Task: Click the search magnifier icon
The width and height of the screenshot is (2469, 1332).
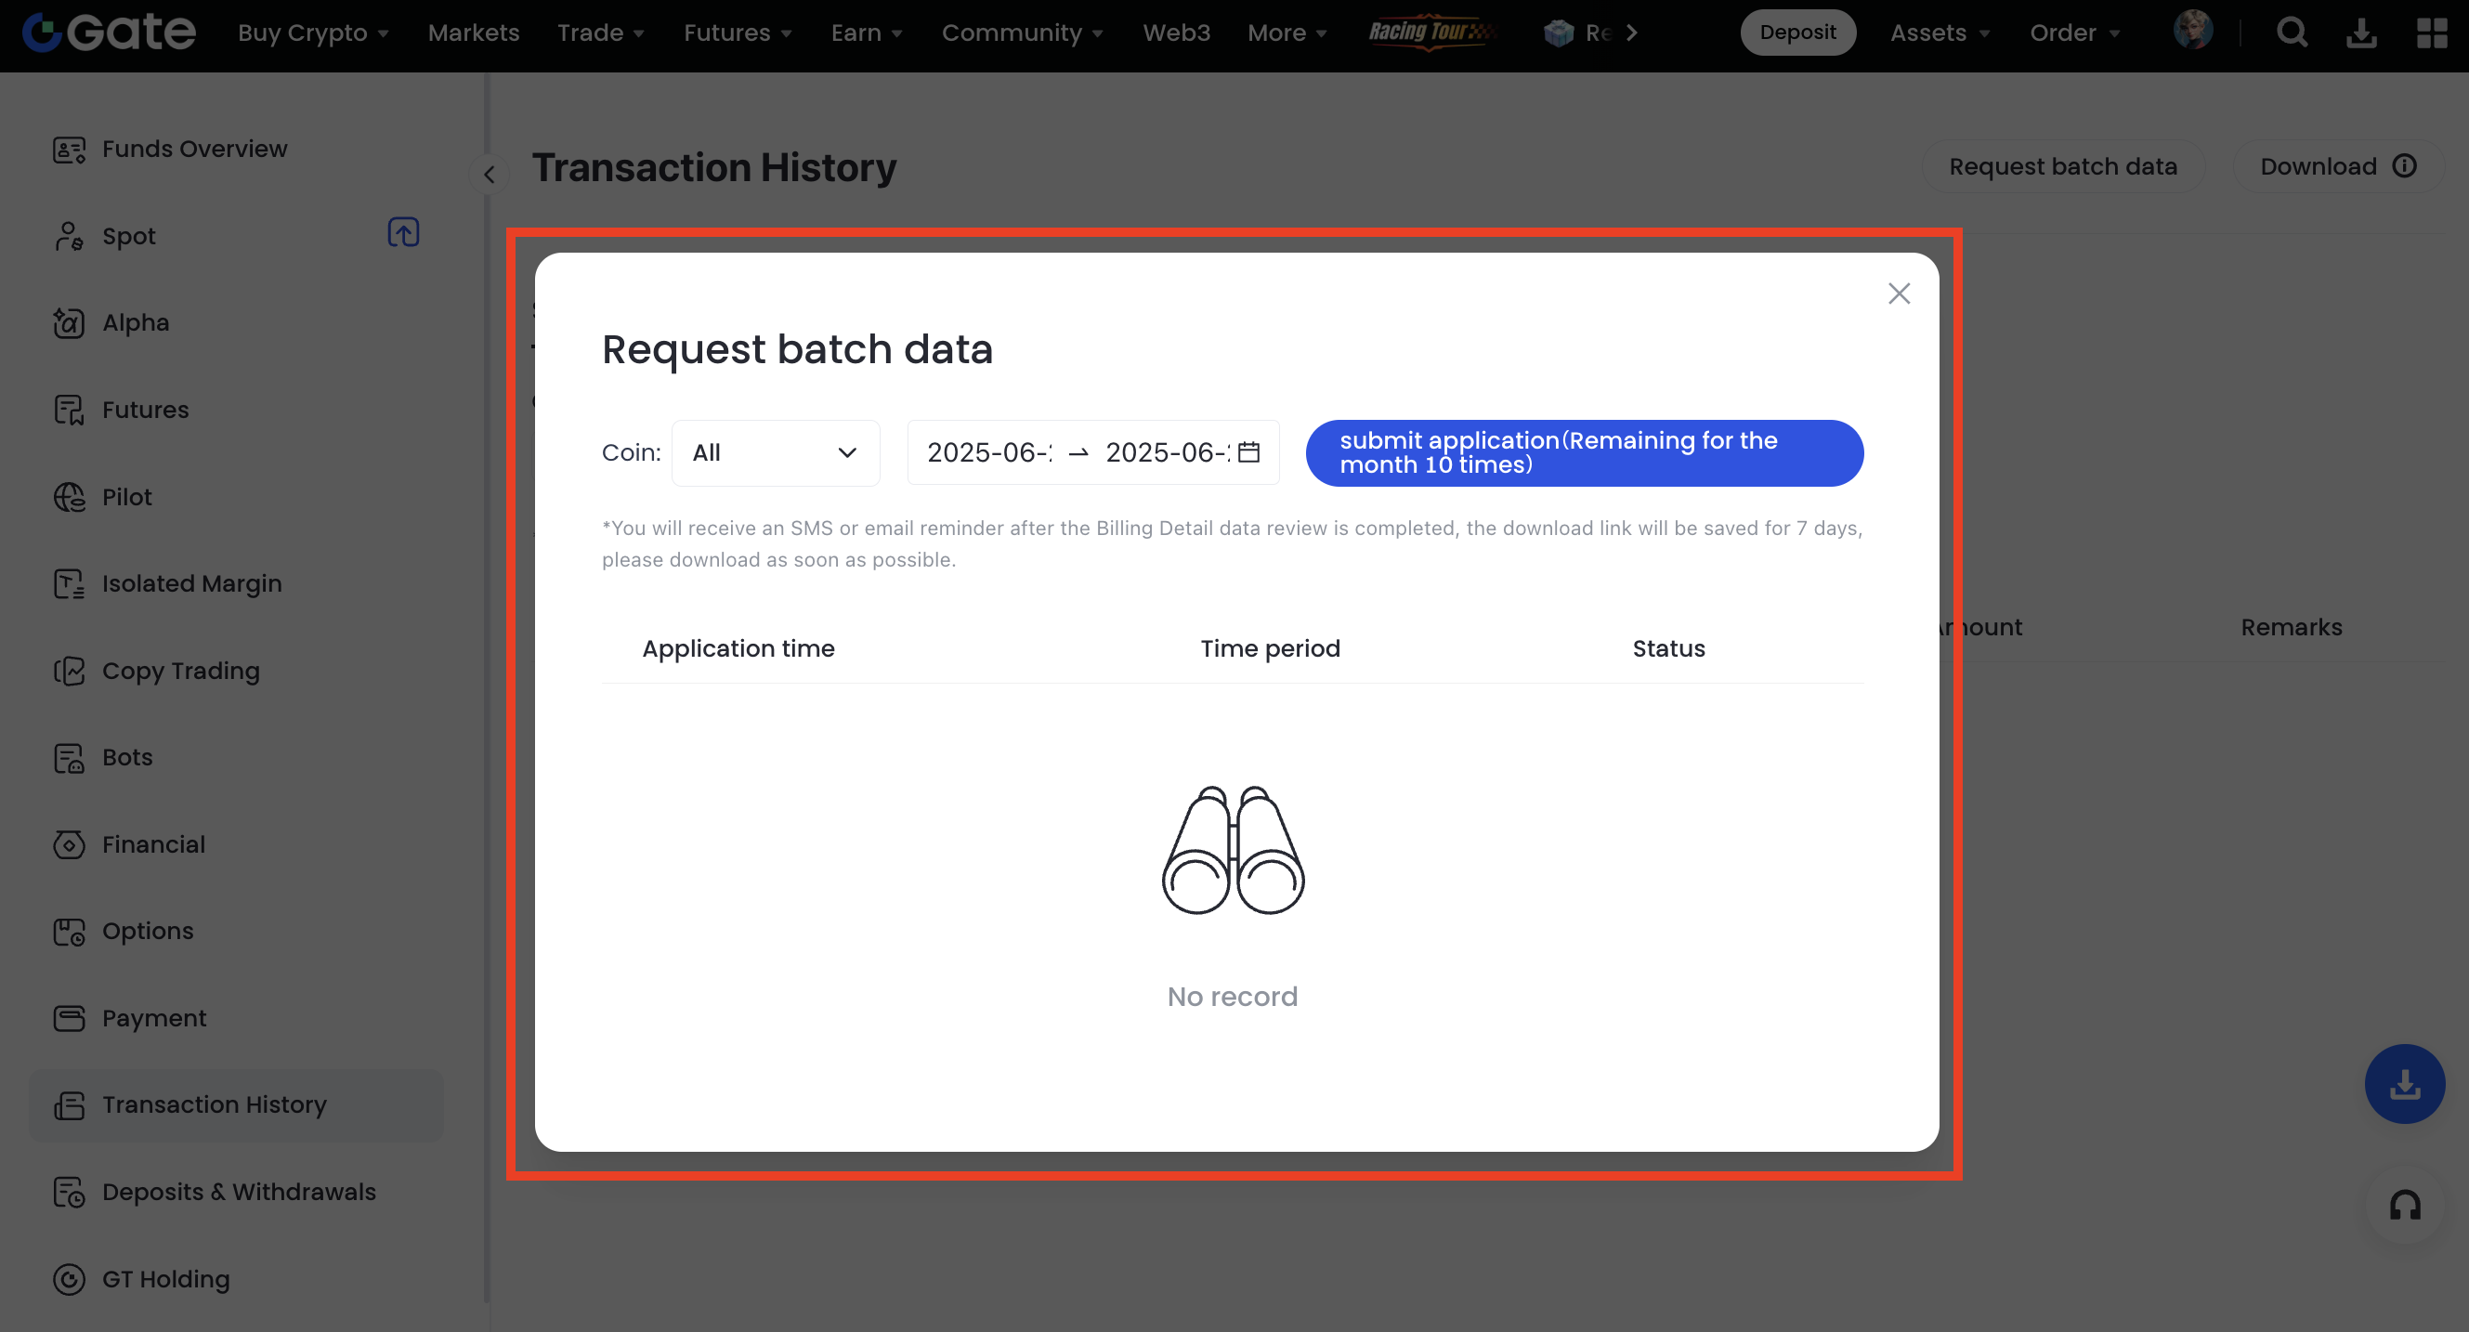Action: coord(2292,33)
